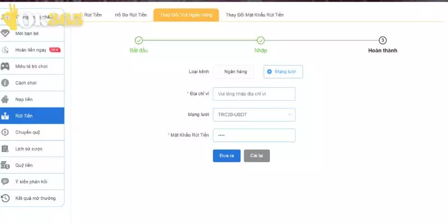448x224 pixels.
Task: Click the Mật Khẩu Rút Tiền password field
Action: click(254, 136)
